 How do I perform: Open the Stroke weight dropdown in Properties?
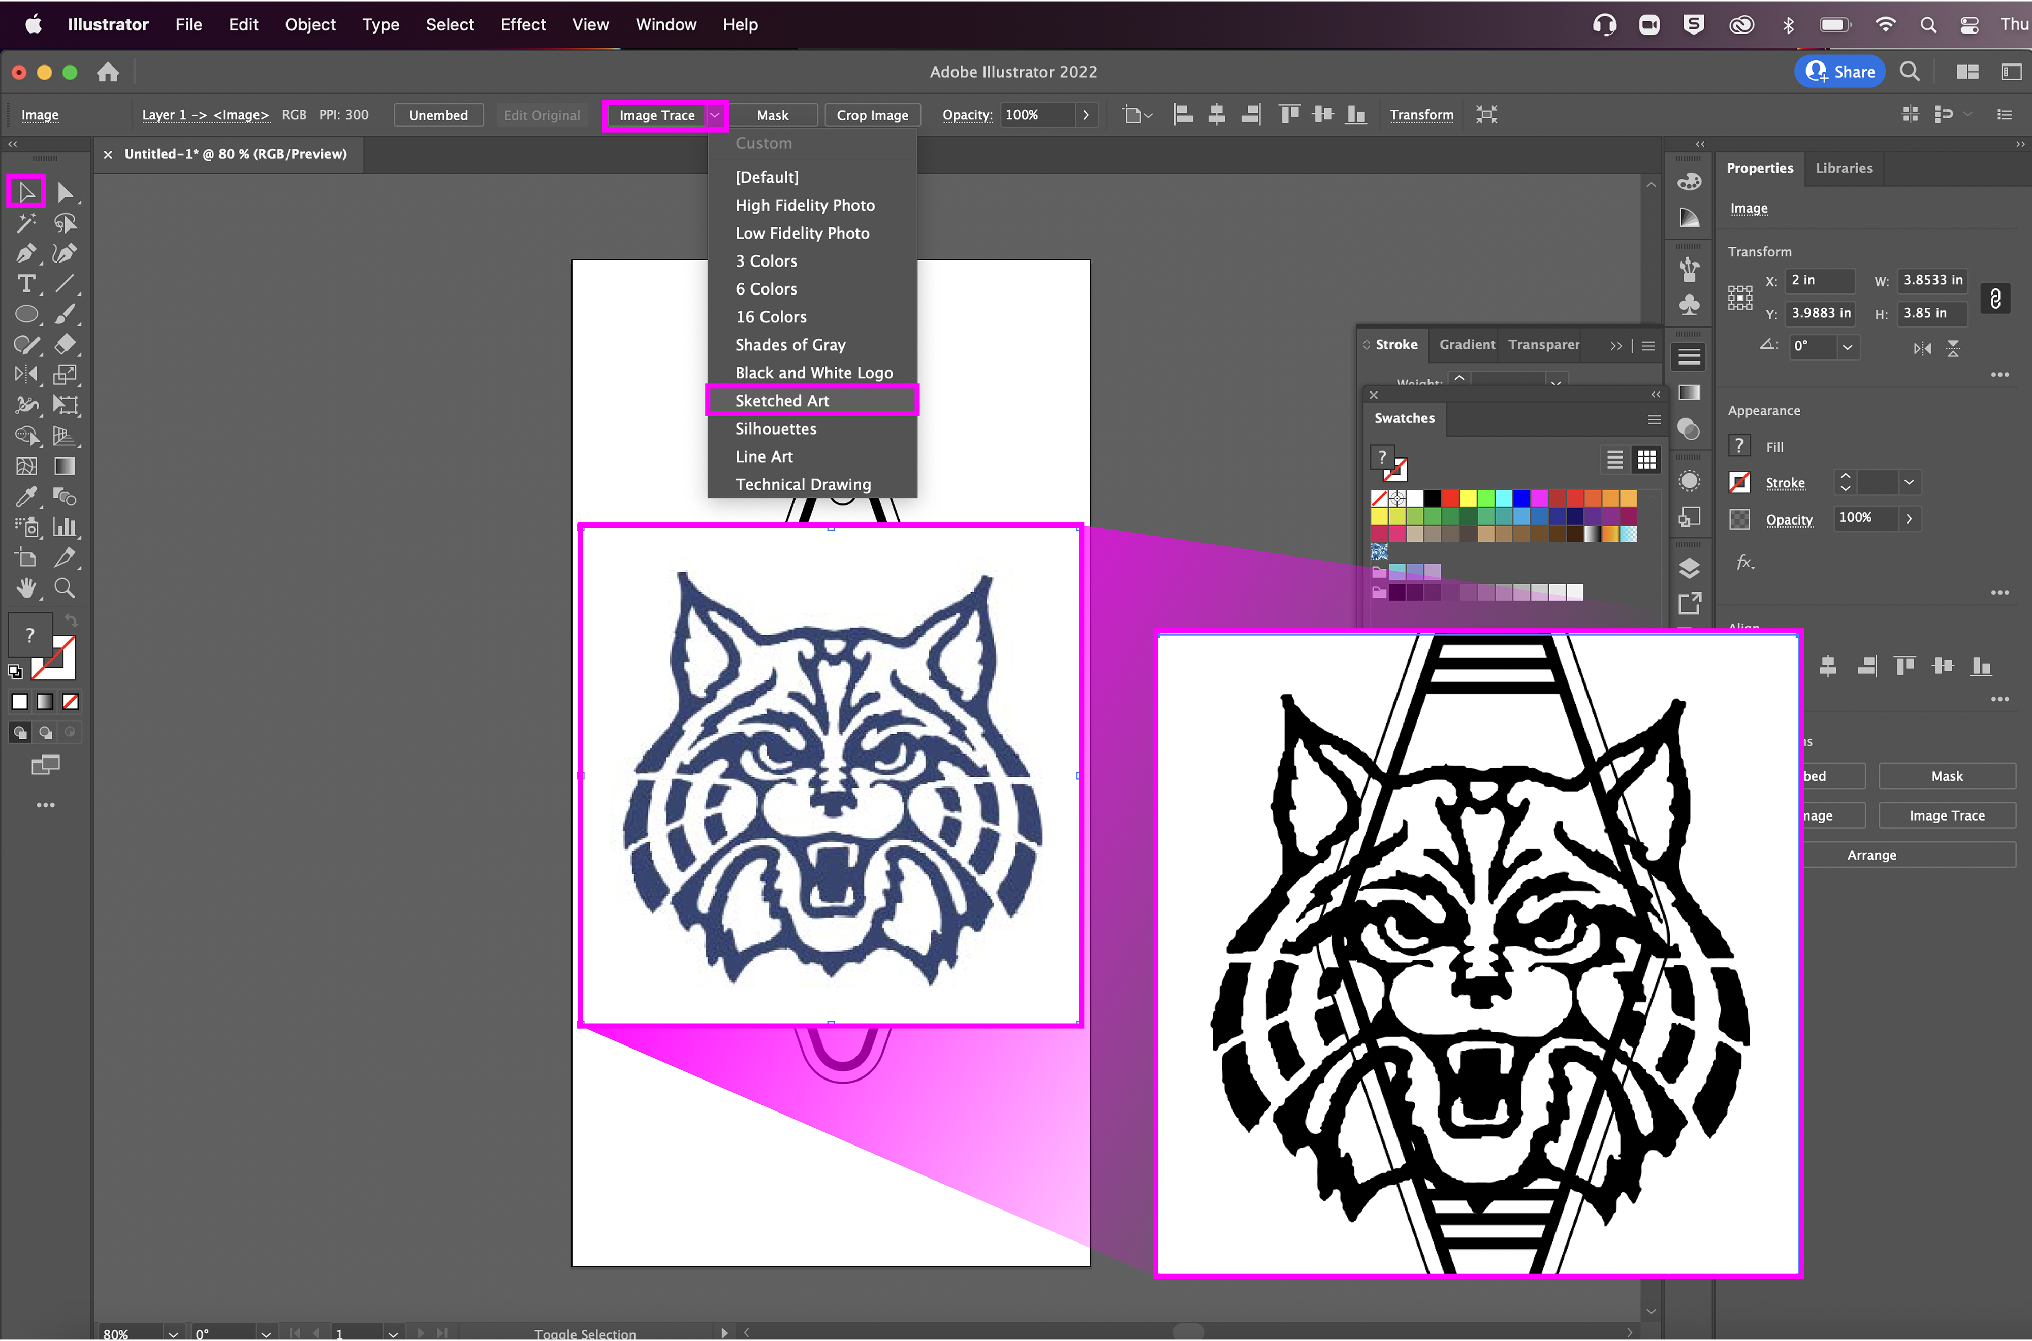(x=1909, y=483)
